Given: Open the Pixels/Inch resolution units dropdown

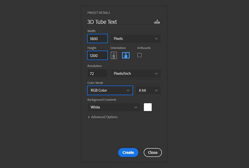Looking at the screenshot, I should tap(136, 74).
